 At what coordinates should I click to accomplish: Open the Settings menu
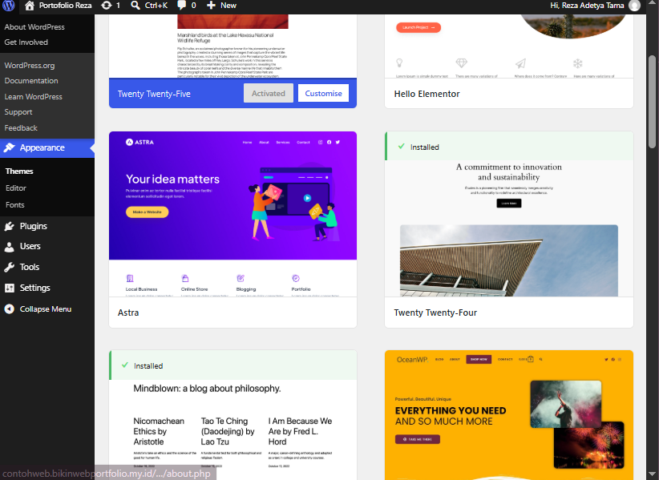pyautogui.click(x=47, y=288)
